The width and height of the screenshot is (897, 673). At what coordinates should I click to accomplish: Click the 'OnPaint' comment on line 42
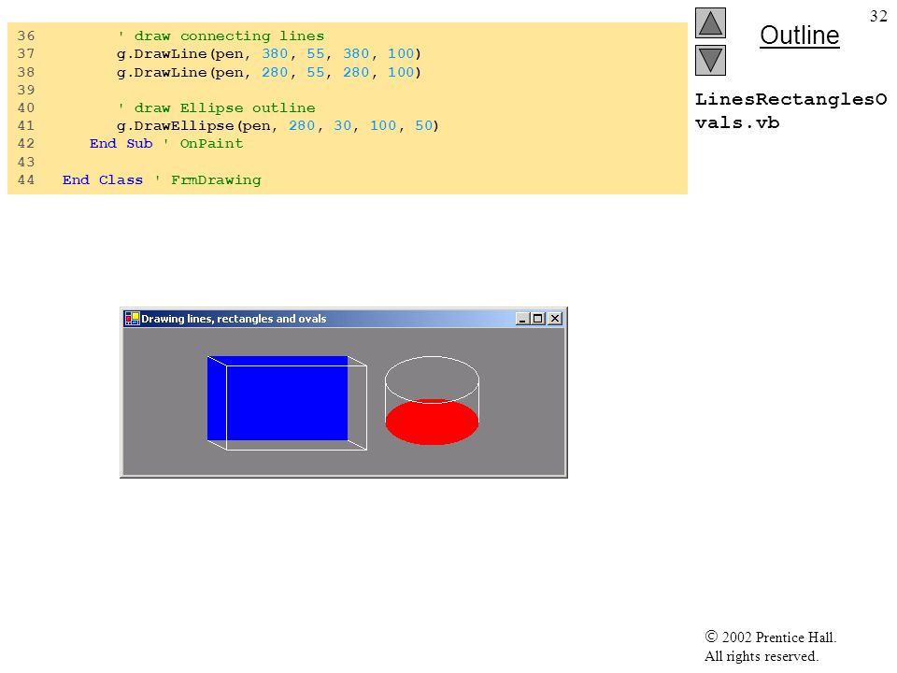click(212, 144)
